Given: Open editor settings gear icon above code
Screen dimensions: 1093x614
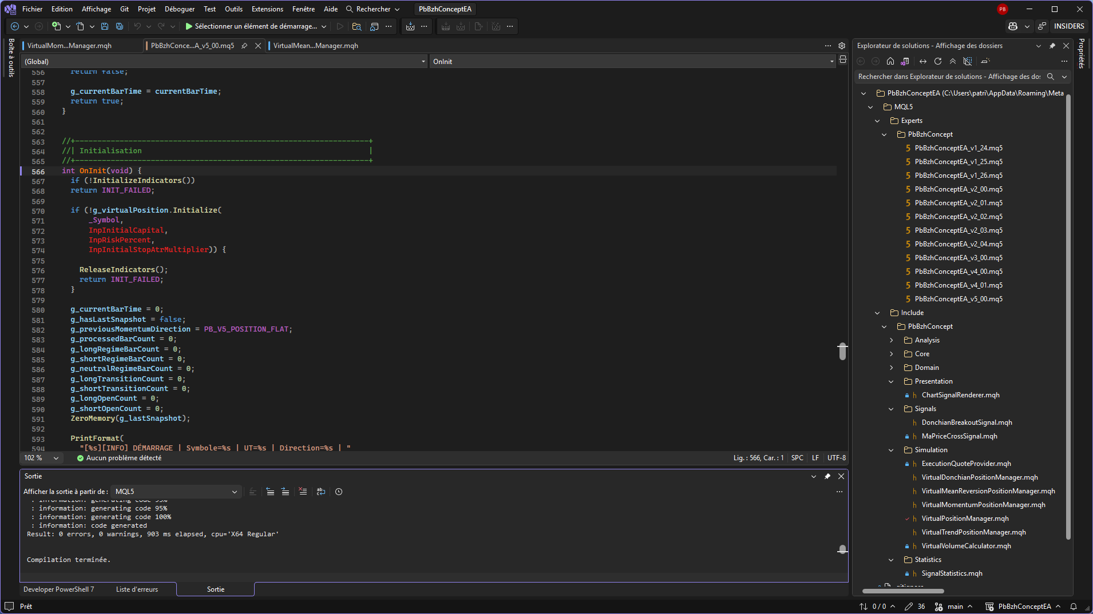Looking at the screenshot, I should 842,46.
